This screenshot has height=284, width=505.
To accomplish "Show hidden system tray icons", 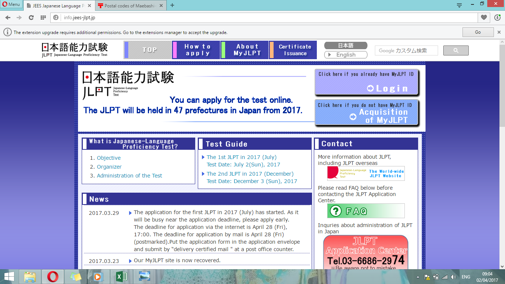I will pyautogui.click(x=418, y=277).
